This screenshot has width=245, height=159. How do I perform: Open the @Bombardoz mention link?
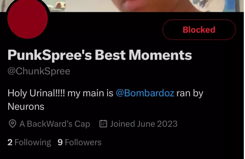145,93
